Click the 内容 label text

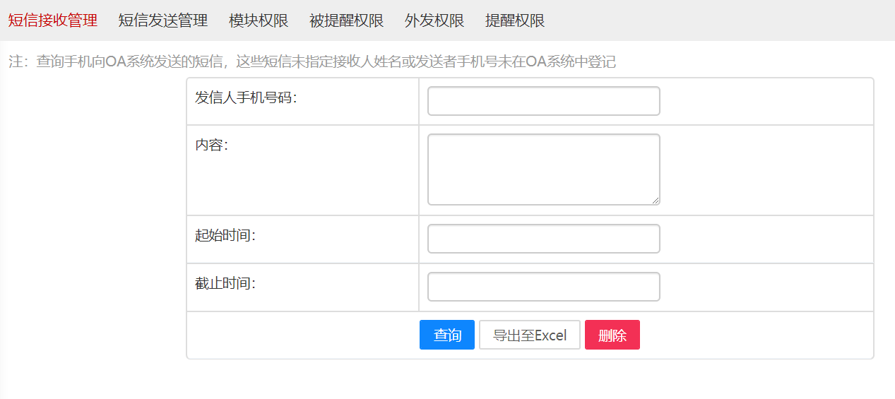click(211, 145)
